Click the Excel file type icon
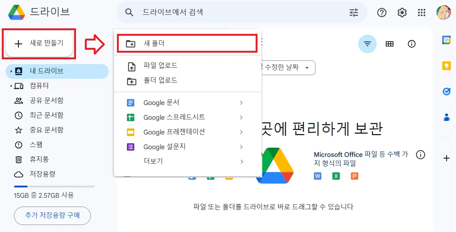Viewport: 456px width, 232px height. [x=336, y=176]
